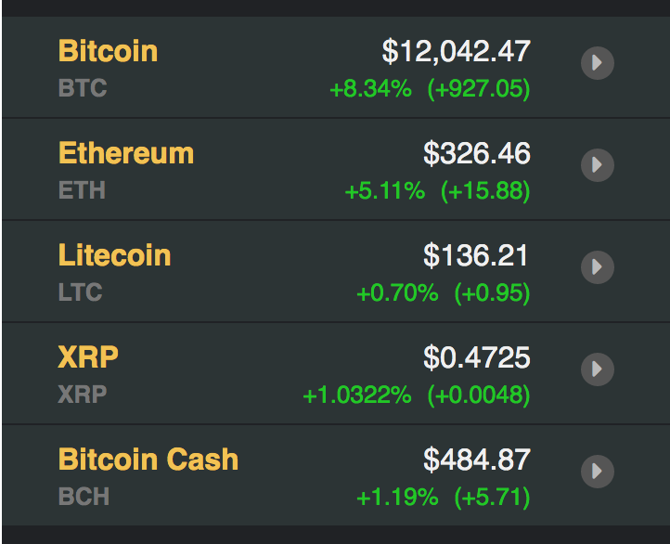Screen dimensions: 670x544
Task: Click the Litecoin coin name
Action: tap(114, 255)
